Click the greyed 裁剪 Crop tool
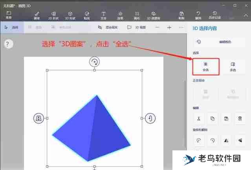This screenshot has height=170, width=251. (x=35, y=27)
